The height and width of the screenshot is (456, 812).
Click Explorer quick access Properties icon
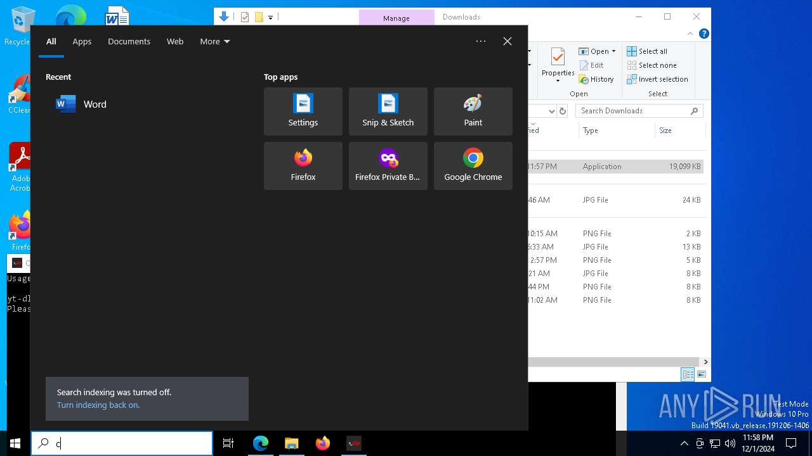245,17
